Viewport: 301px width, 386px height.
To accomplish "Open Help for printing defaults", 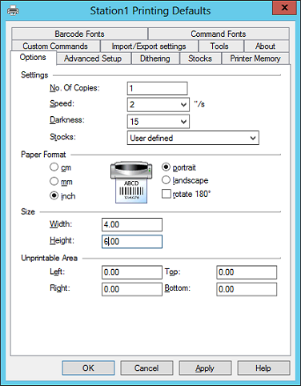I will click(x=263, y=368).
